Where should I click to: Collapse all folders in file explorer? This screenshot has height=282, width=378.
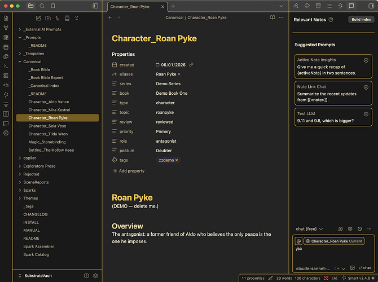click(x=76, y=18)
